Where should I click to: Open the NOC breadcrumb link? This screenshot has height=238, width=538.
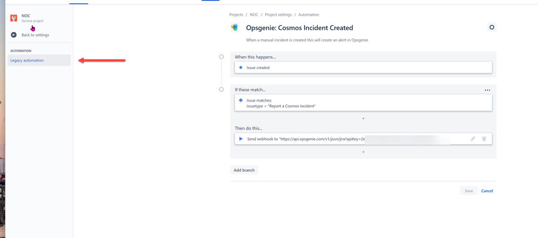click(254, 15)
